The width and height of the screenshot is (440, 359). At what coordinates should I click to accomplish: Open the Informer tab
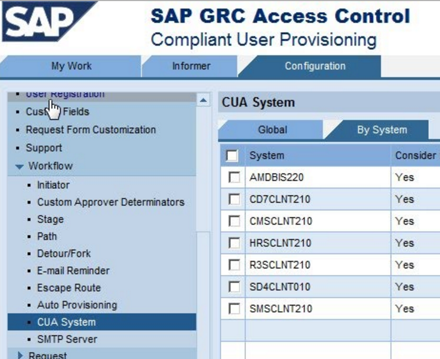coord(191,66)
